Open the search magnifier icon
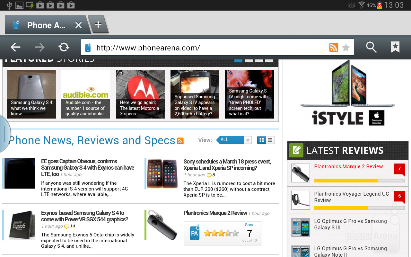This screenshot has height=257, width=411. 371,47
